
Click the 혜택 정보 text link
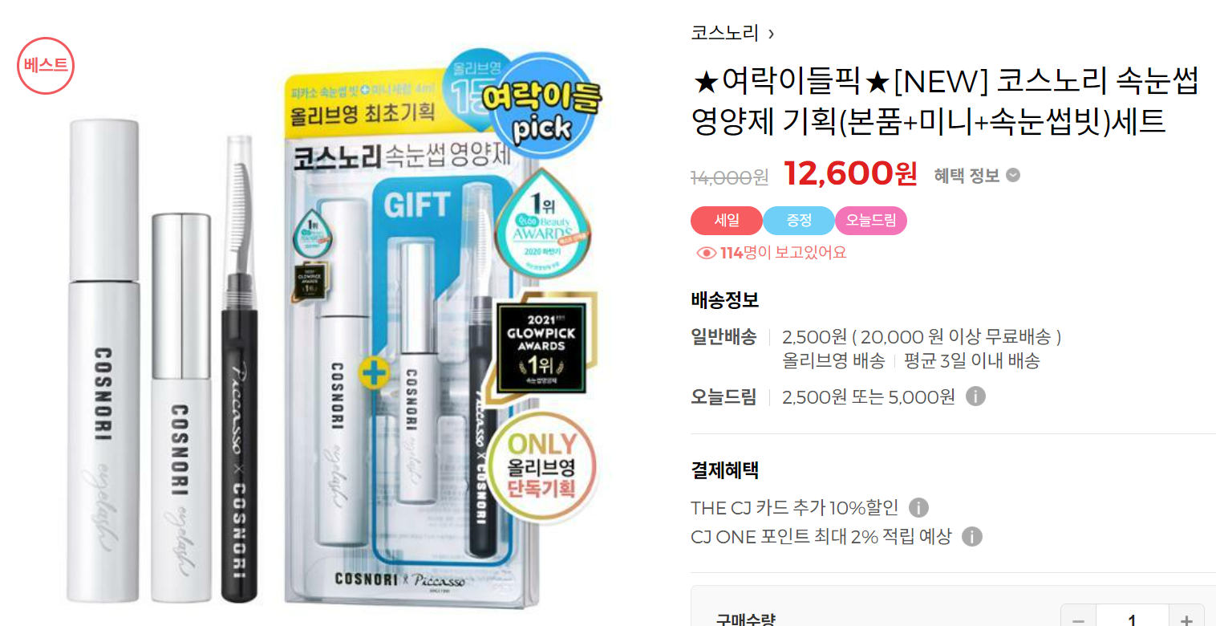[967, 175]
